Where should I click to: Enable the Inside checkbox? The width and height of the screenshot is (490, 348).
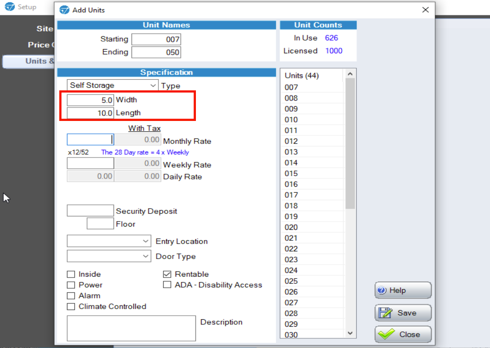pyautogui.click(x=71, y=274)
